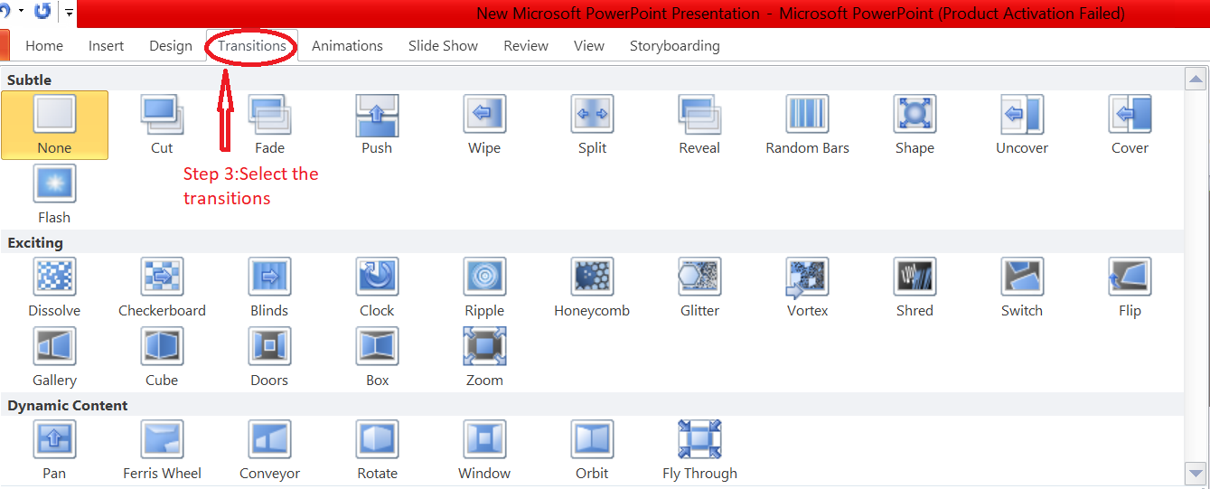Choose the Push transition
Viewport: 1210px width, 489px height.
[377, 125]
